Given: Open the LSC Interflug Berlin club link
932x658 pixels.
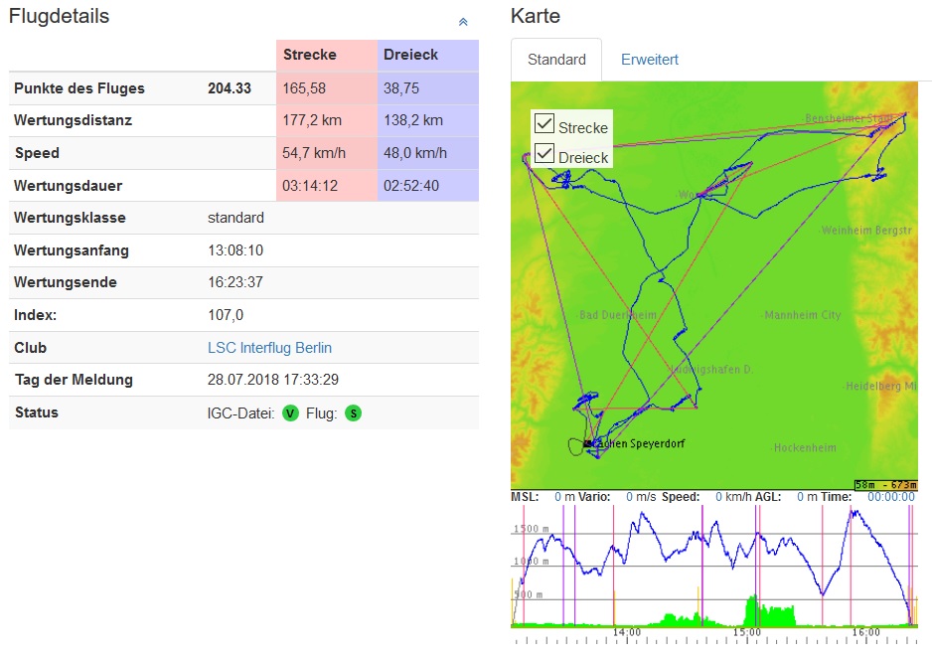Looking at the screenshot, I should point(269,348).
